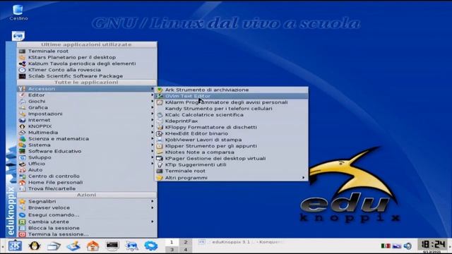Open Home File personali
Screen dimensions: 452x254
(x=87, y=183)
